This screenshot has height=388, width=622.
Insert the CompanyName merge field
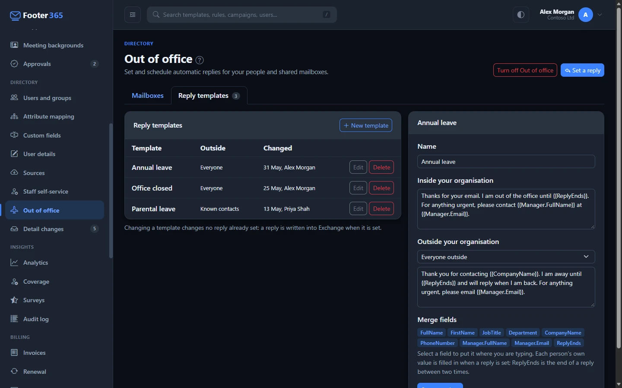coord(563,333)
